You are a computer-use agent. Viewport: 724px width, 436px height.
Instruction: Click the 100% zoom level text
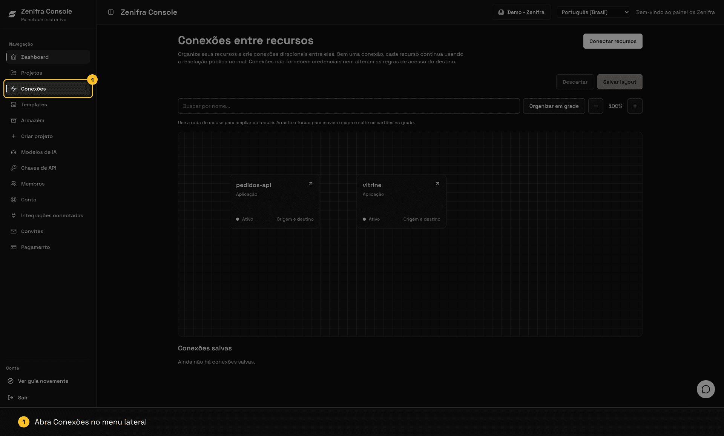[x=615, y=106]
